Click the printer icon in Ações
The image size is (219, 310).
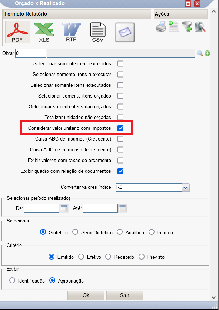(x=161, y=26)
